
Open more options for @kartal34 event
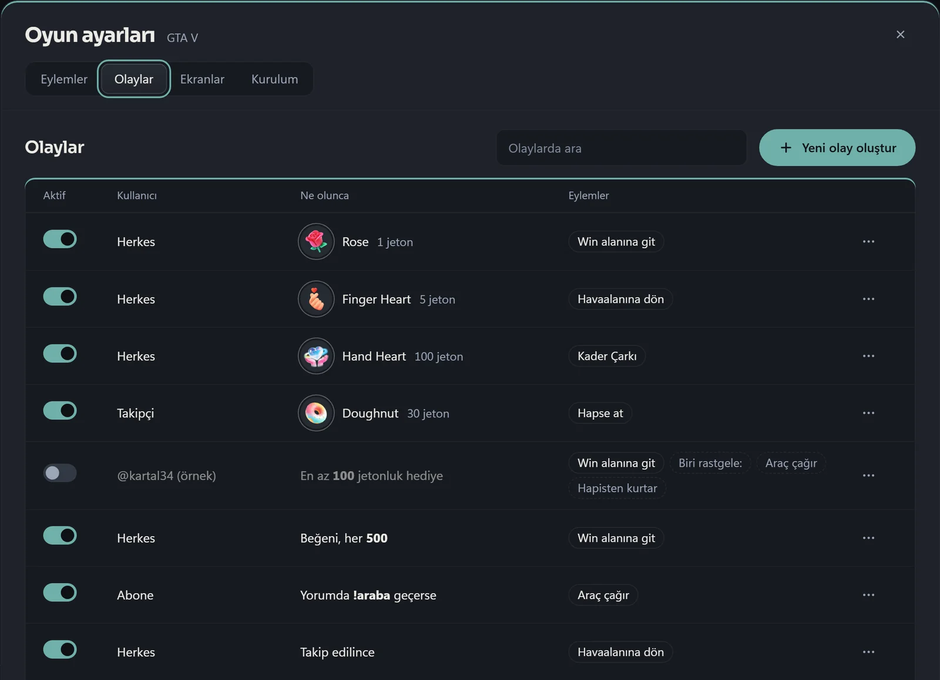868,475
